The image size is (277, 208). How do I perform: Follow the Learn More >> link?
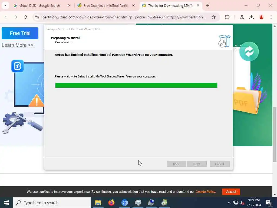[x=18, y=45]
